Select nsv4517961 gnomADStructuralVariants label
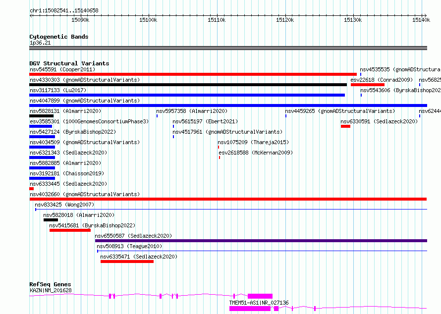Screen dimensions: 441x314 [x=227, y=132]
